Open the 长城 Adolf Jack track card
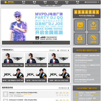Viewport: 101px width, 101px height. click(x=13, y=75)
